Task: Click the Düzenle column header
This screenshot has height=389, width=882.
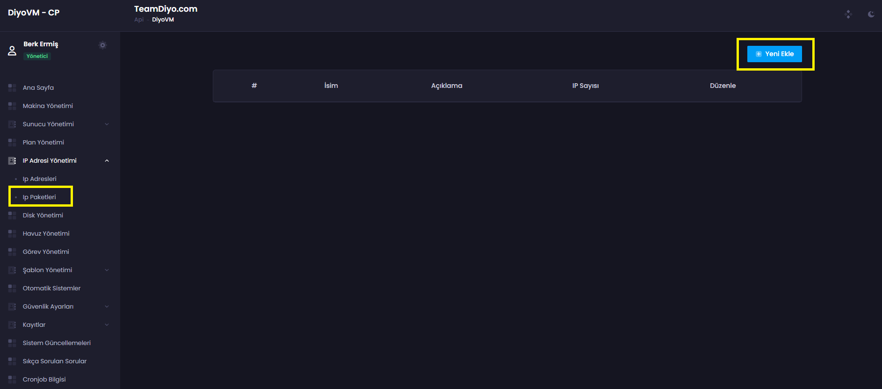Action: point(723,86)
